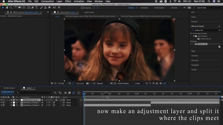
Task: Select the Rotation tool
Action: (16, 8)
